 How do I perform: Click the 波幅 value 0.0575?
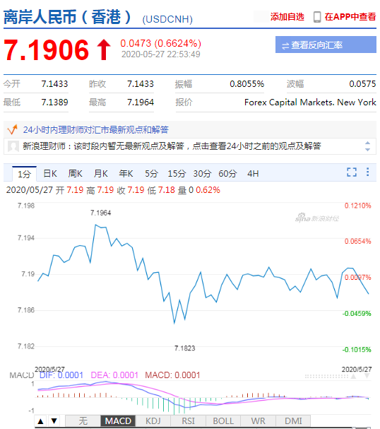coord(362,83)
